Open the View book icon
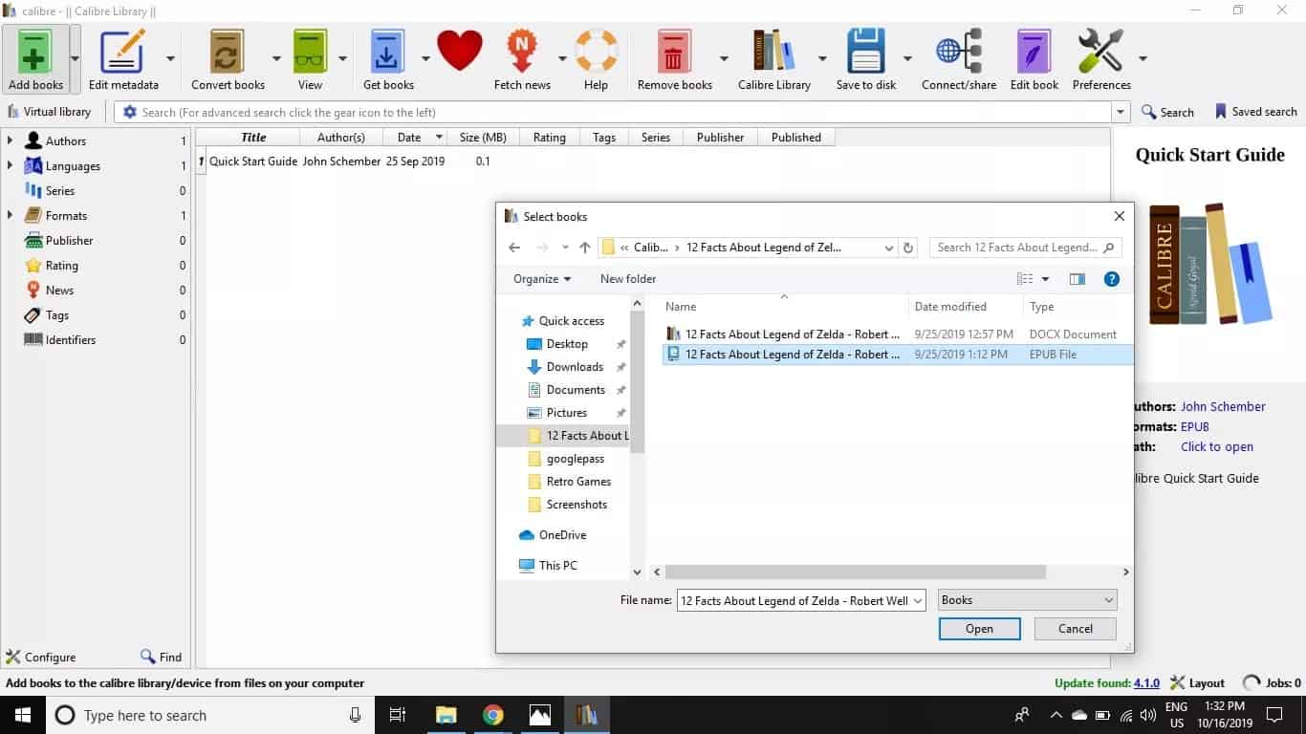Viewport: 1306px width, 734px height. coord(310,51)
